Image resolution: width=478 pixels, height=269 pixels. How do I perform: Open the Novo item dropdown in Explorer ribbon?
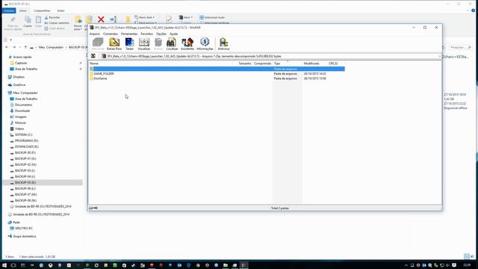click(x=144, y=17)
